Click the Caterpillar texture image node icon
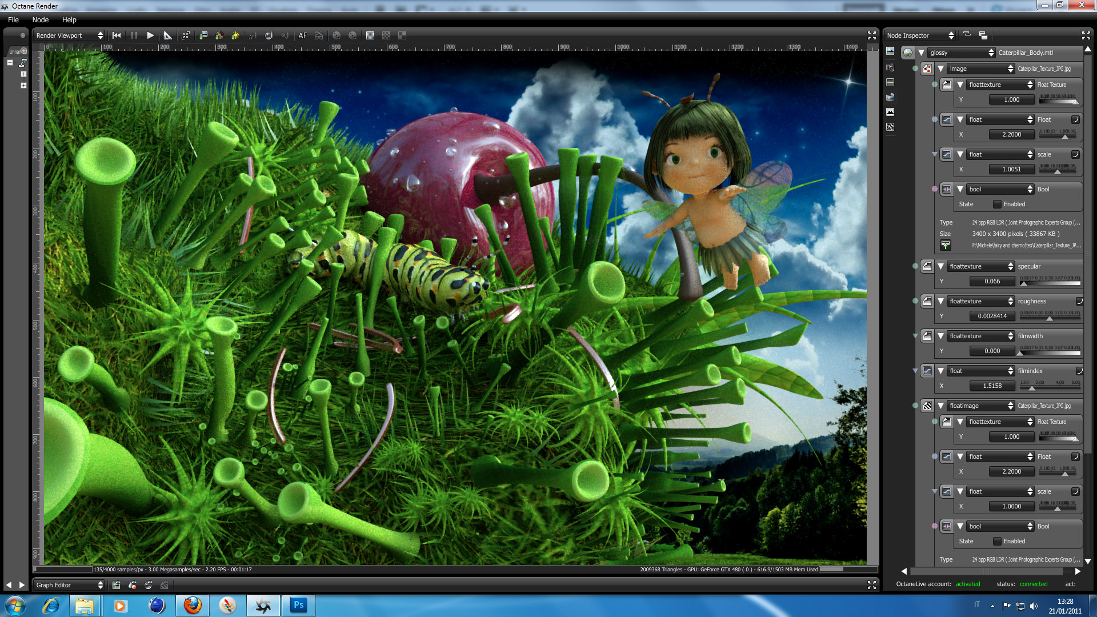This screenshot has width=1097, height=617. tap(927, 69)
